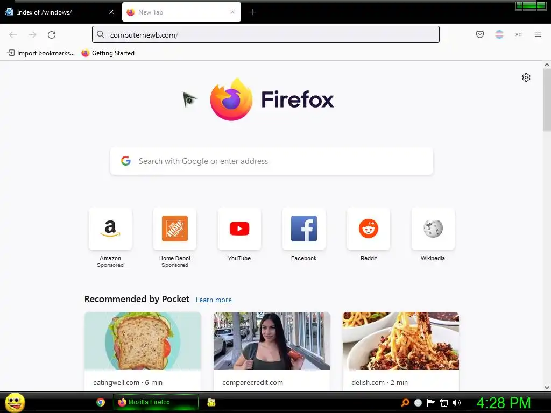Click the Recommended by Pocket heading

pos(137,299)
